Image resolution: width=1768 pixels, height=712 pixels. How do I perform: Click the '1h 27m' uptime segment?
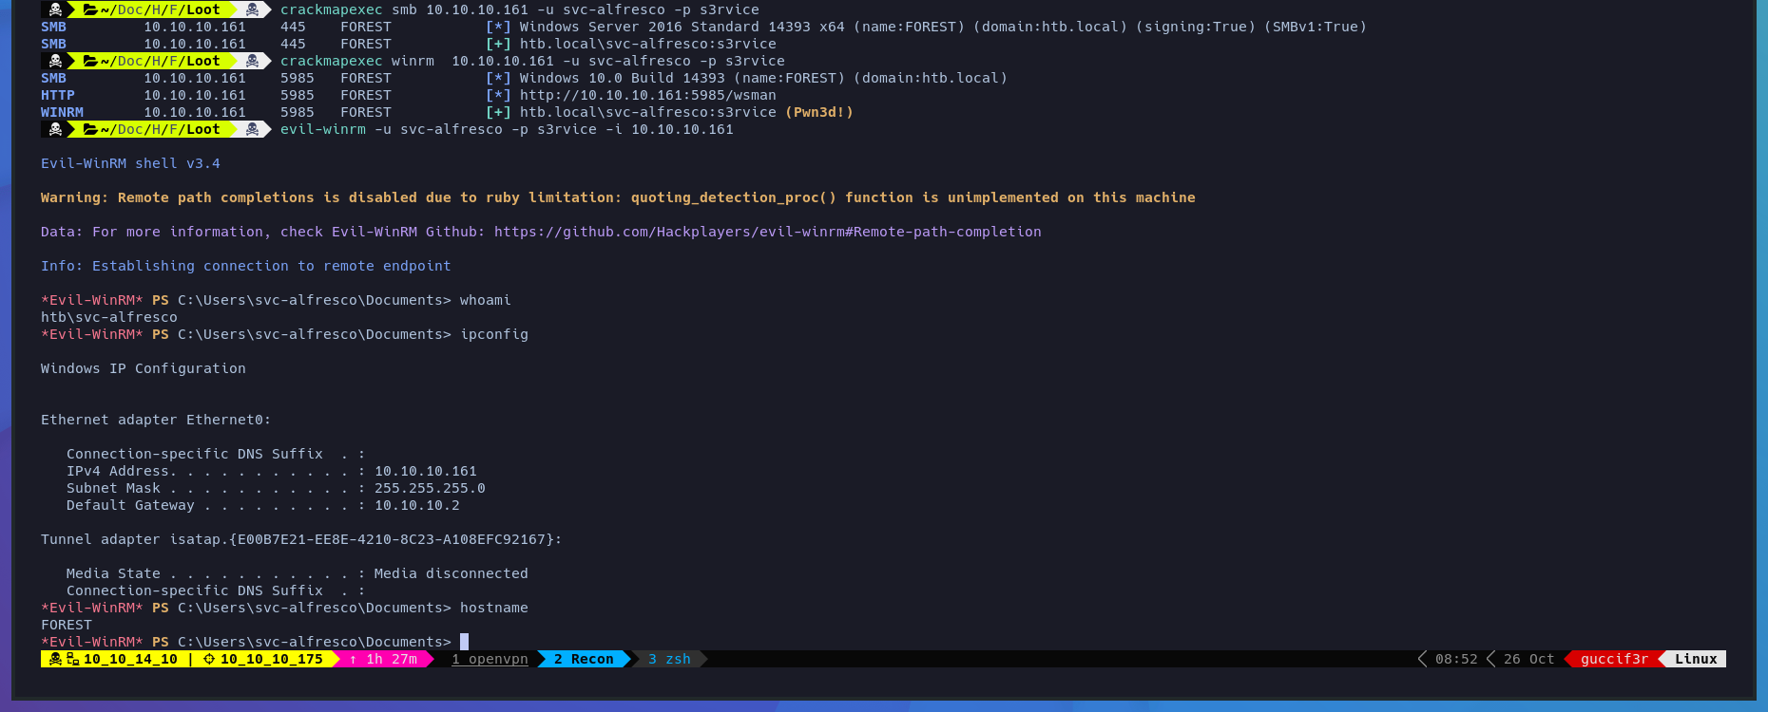pos(392,659)
